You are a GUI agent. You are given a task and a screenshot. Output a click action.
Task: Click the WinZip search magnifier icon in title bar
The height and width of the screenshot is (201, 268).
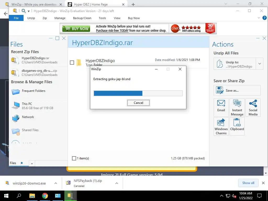[24, 11]
